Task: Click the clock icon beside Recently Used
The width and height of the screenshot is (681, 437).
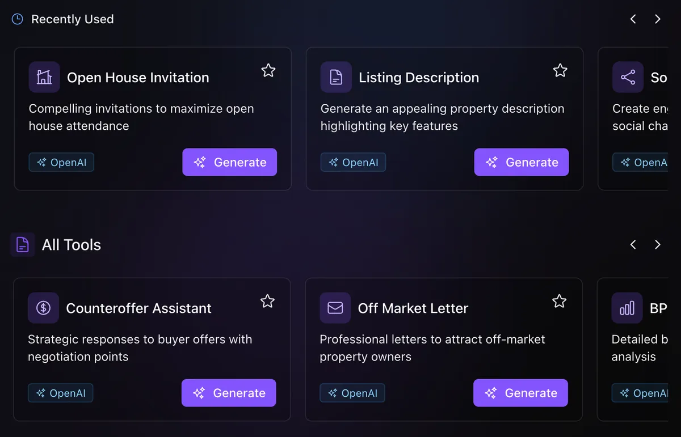Action: tap(18, 19)
